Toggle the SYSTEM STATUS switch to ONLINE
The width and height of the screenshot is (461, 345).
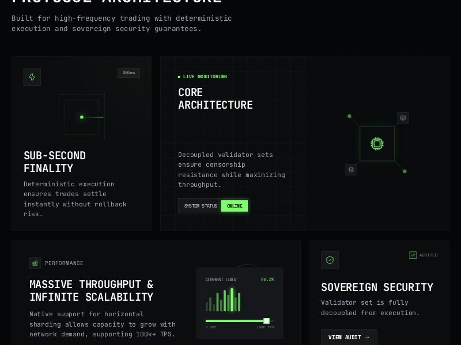point(235,205)
